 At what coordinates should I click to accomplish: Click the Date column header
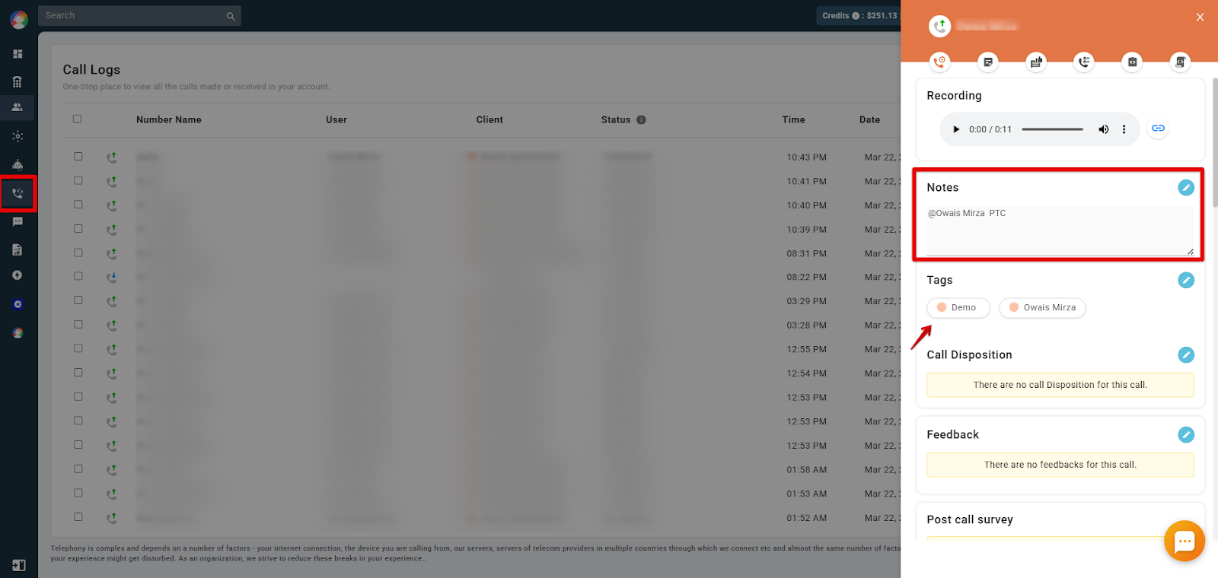(x=869, y=120)
